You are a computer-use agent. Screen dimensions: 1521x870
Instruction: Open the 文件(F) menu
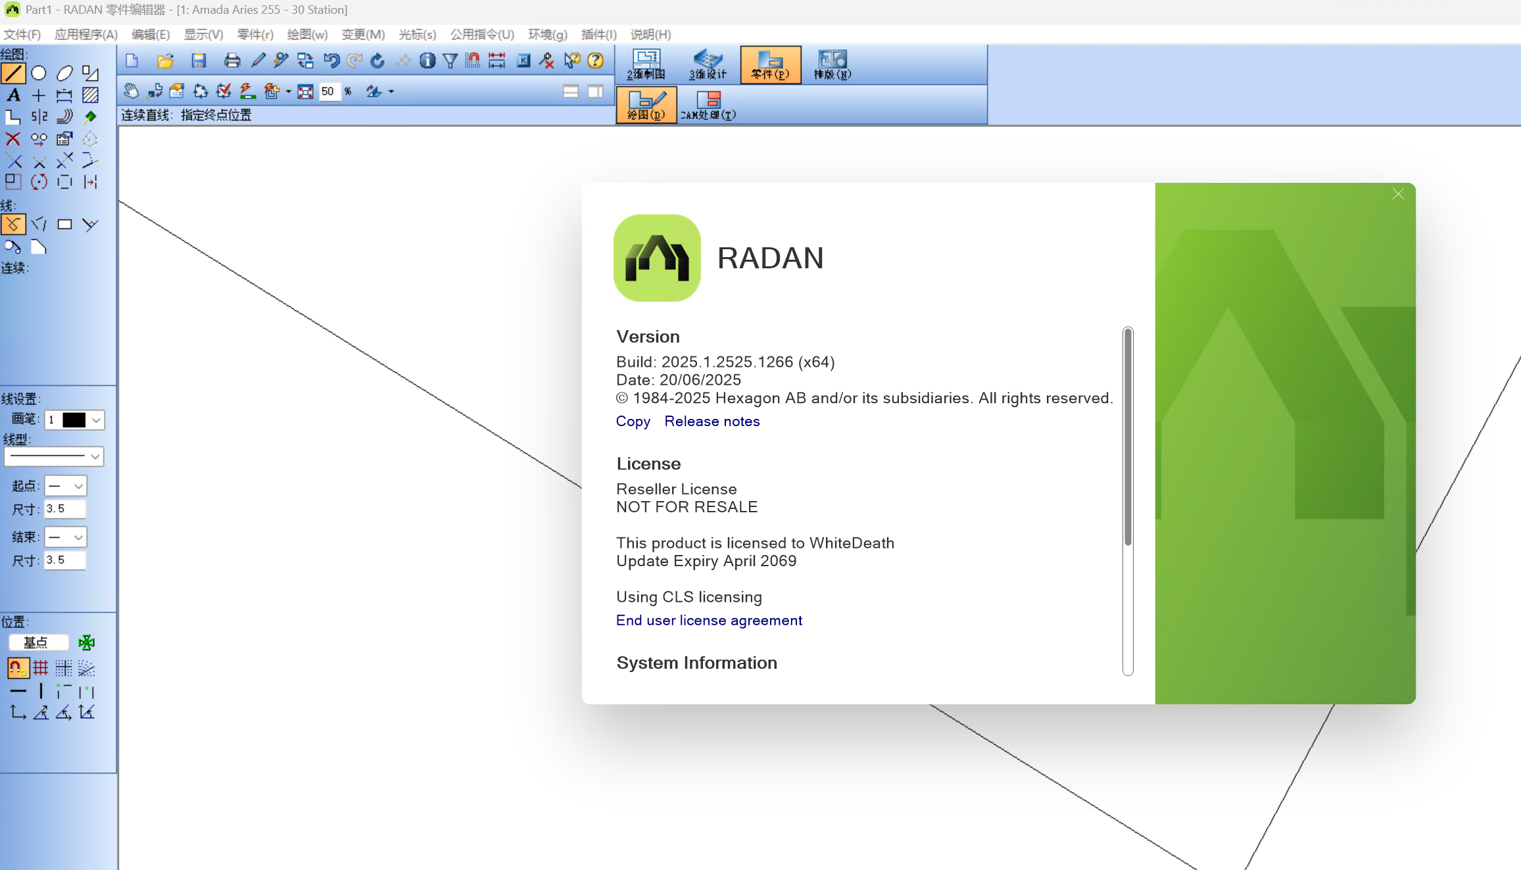[x=22, y=35]
